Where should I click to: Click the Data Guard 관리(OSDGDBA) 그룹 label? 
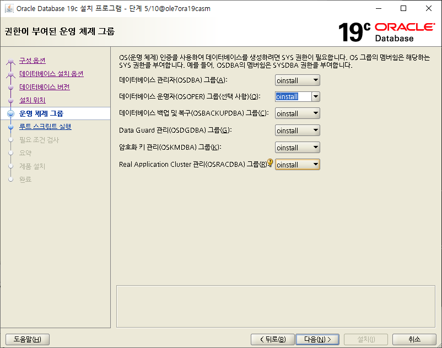pos(175,130)
